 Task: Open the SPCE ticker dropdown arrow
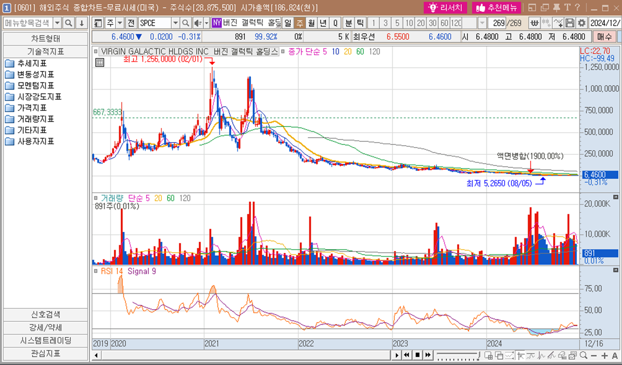pyautogui.click(x=175, y=23)
